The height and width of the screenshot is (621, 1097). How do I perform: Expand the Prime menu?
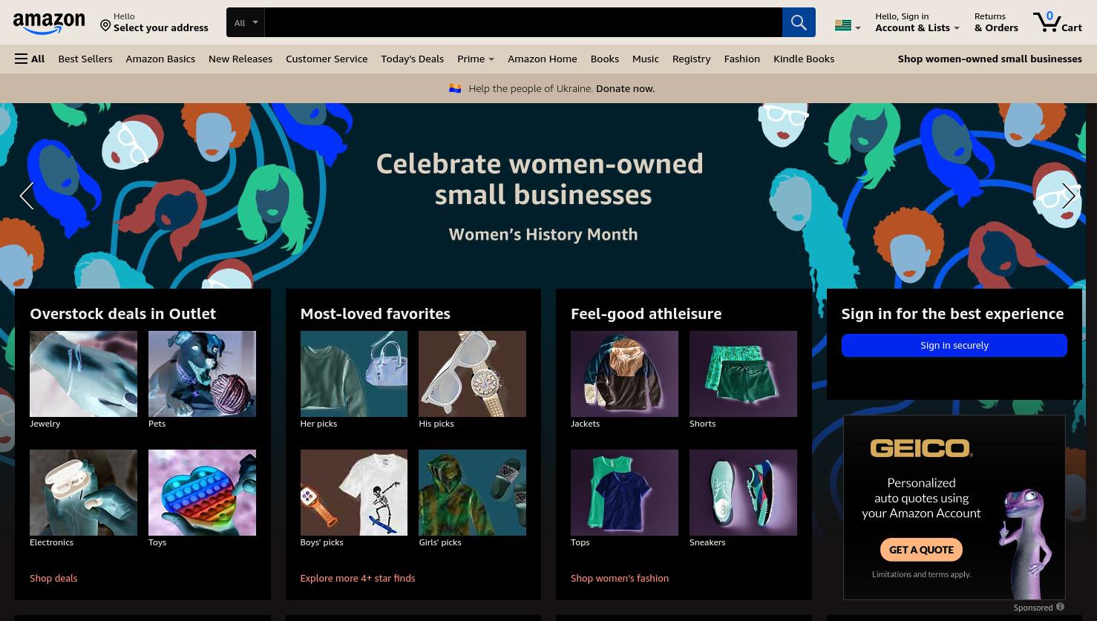(x=476, y=59)
